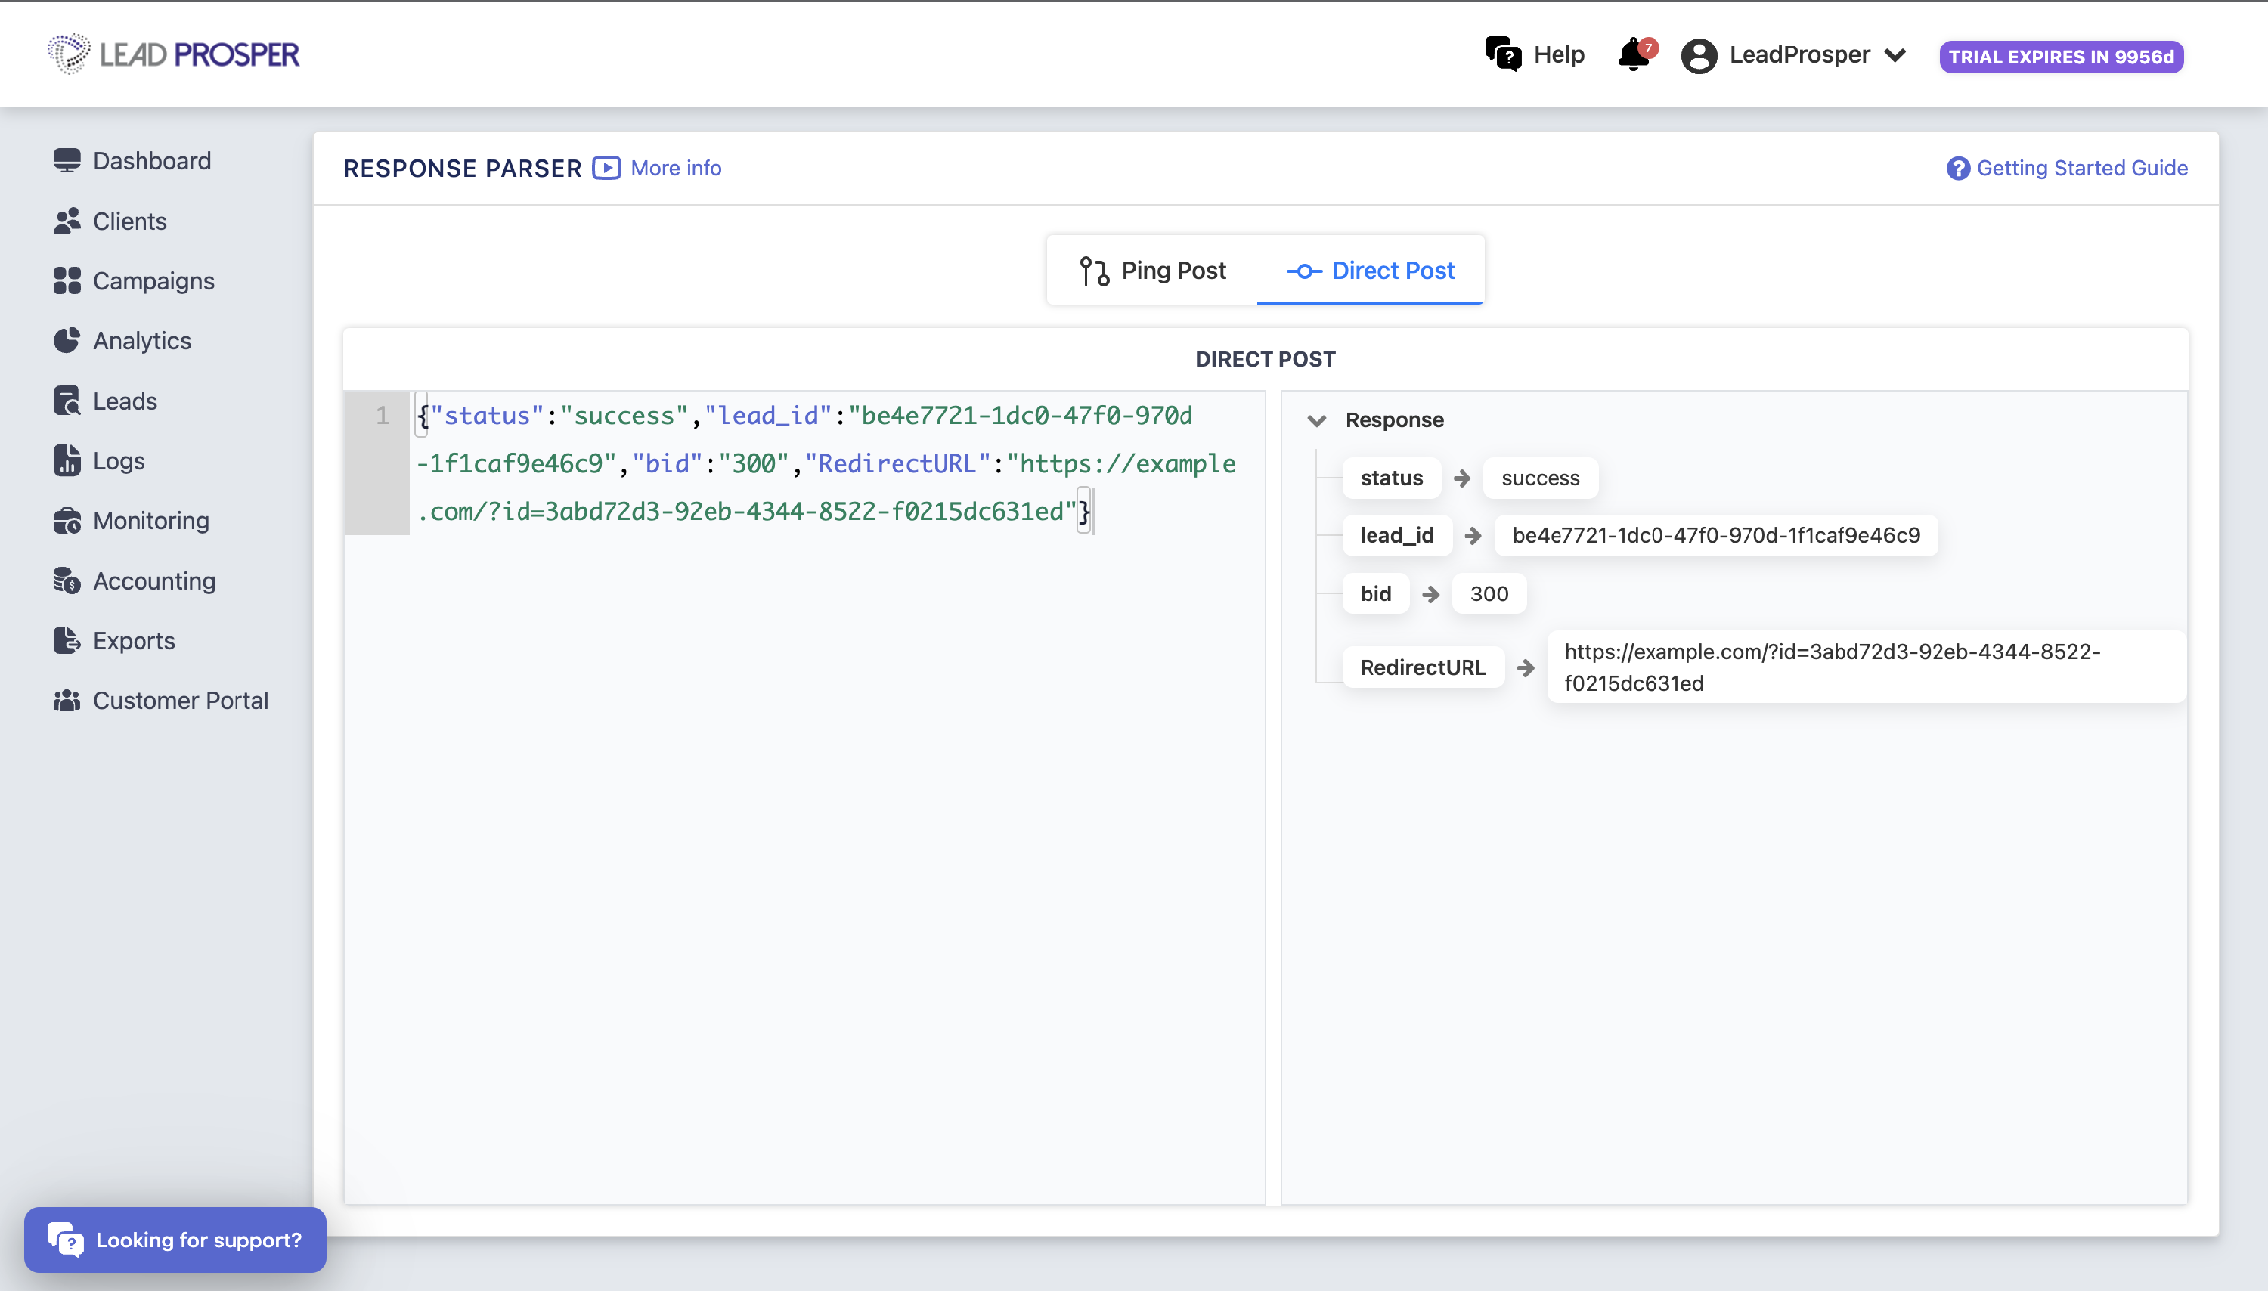Click the Direct Post node icon
Viewport: 2268px width, 1291px height.
pos(1304,271)
